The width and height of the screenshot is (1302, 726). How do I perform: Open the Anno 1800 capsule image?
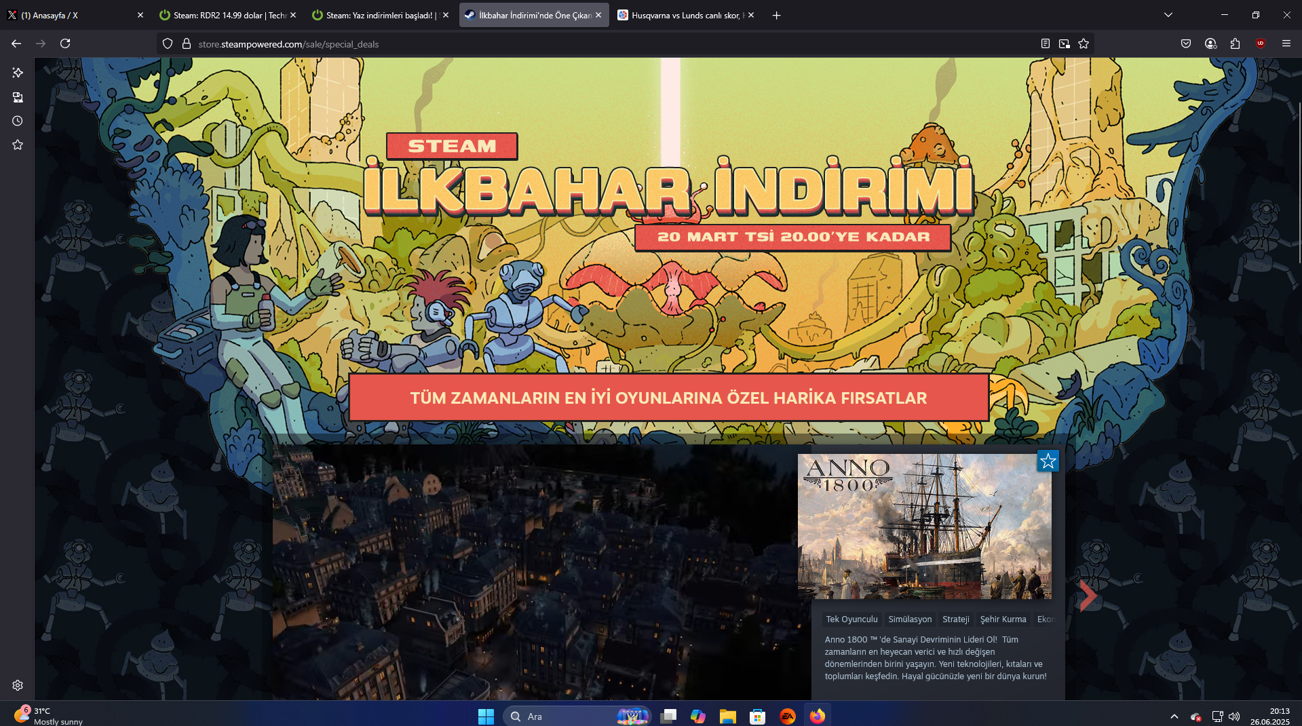click(x=925, y=527)
